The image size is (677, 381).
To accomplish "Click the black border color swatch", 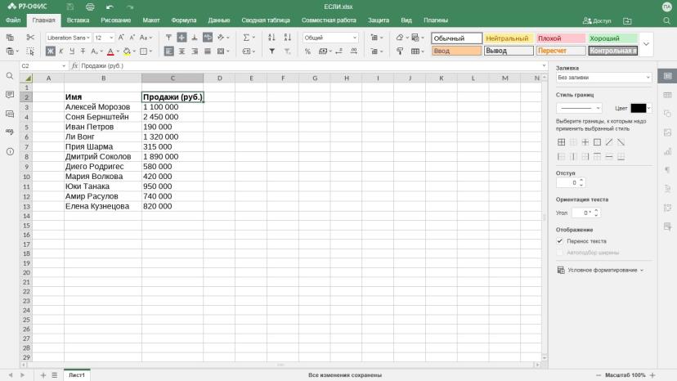I will (638, 108).
